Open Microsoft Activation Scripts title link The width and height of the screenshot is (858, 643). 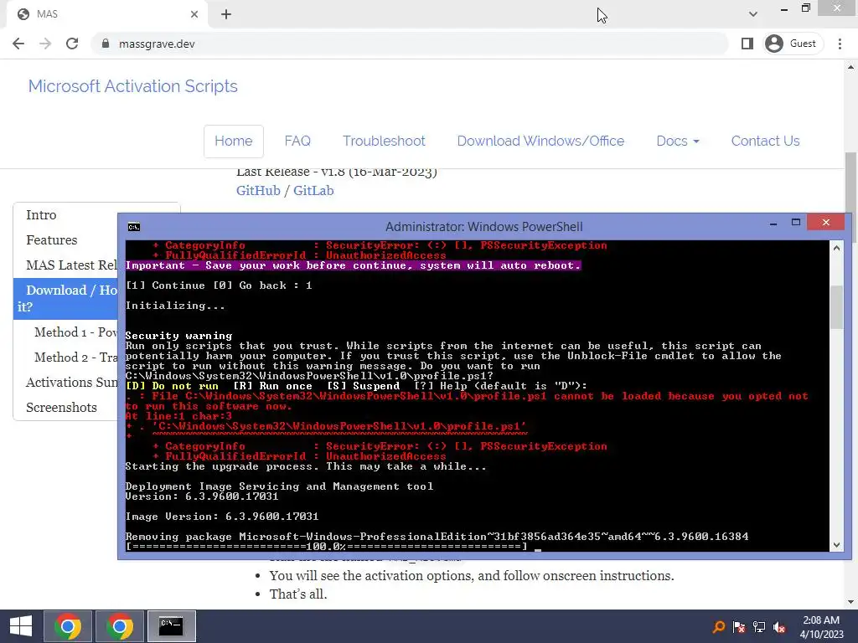pyautogui.click(x=133, y=86)
